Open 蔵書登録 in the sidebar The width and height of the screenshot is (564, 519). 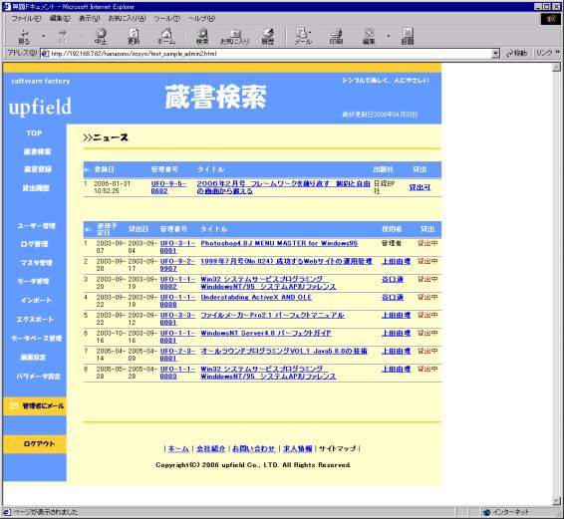[x=38, y=169]
